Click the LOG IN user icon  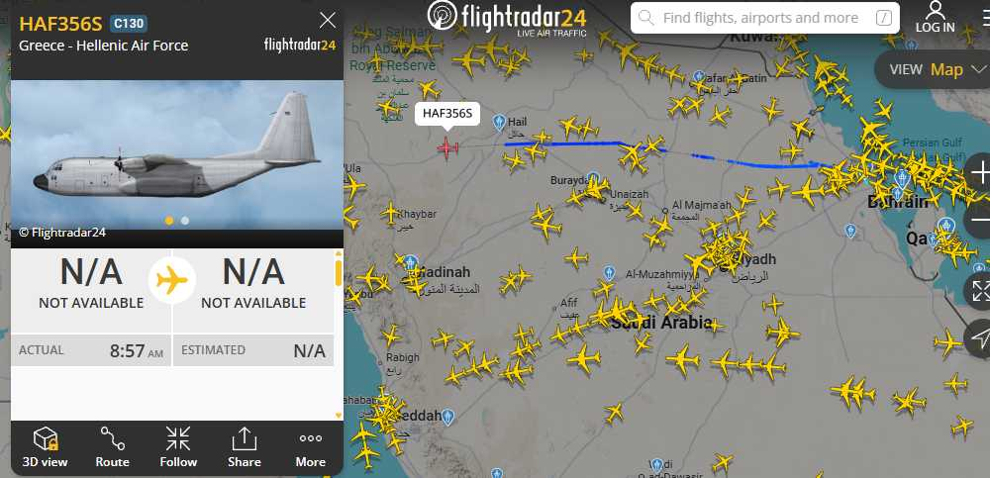(x=936, y=17)
